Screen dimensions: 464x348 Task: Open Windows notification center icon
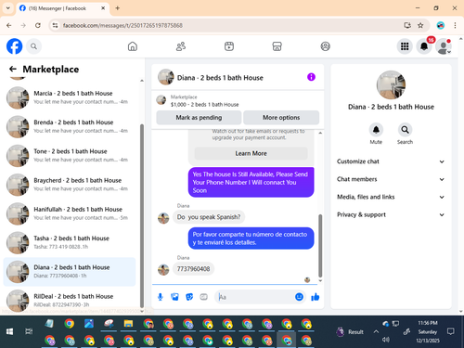451,331
